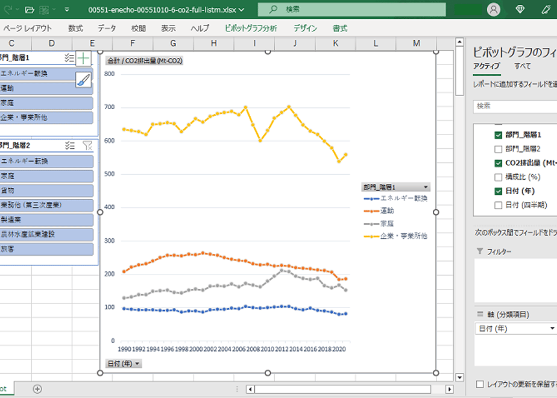Select 製造業 in the 部門_階層2 slicer

click(46, 220)
